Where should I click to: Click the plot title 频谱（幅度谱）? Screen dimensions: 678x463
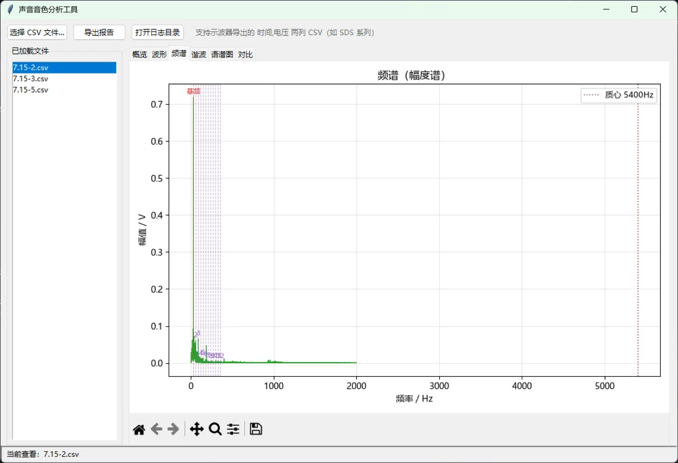414,76
